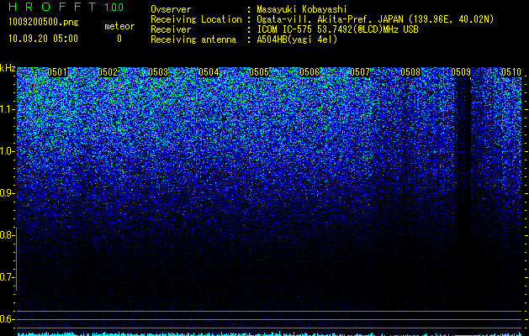Click the meteor label

click(x=119, y=26)
